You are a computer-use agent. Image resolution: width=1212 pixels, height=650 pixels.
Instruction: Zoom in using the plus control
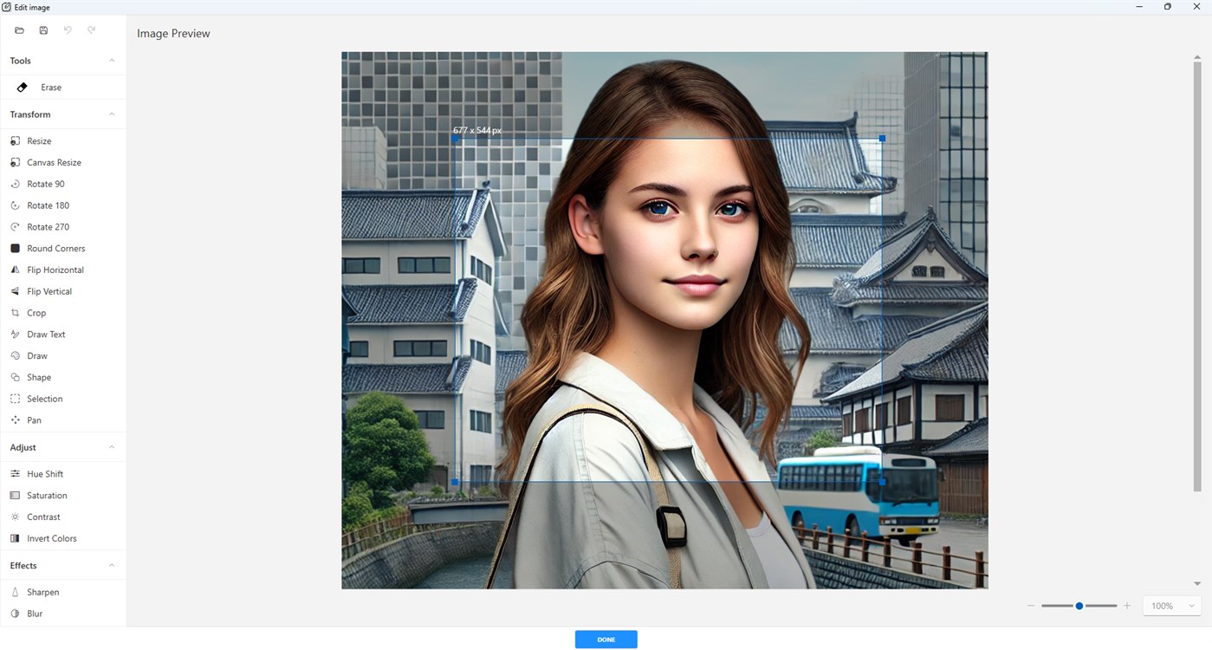[1126, 606]
